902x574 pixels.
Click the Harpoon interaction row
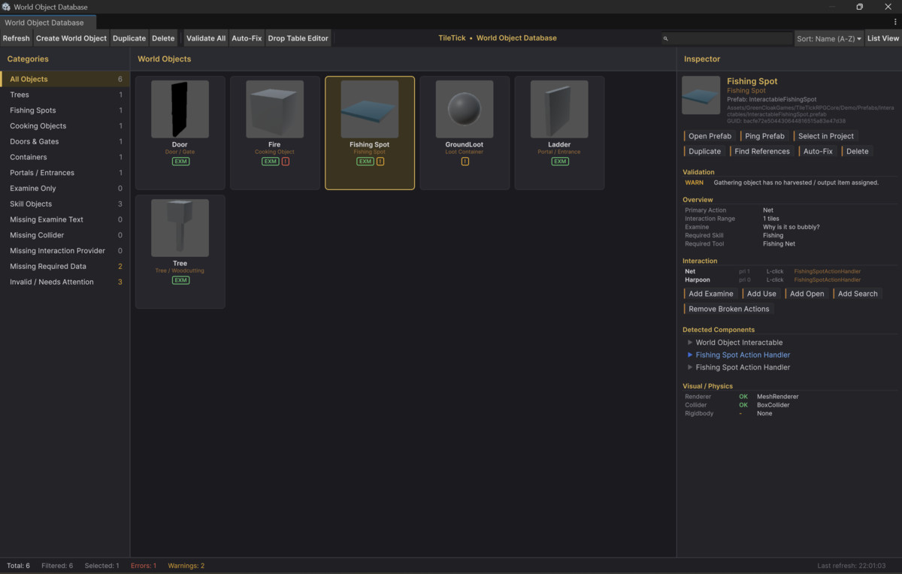click(791, 279)
